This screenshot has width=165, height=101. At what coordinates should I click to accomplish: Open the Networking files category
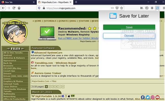9,96
